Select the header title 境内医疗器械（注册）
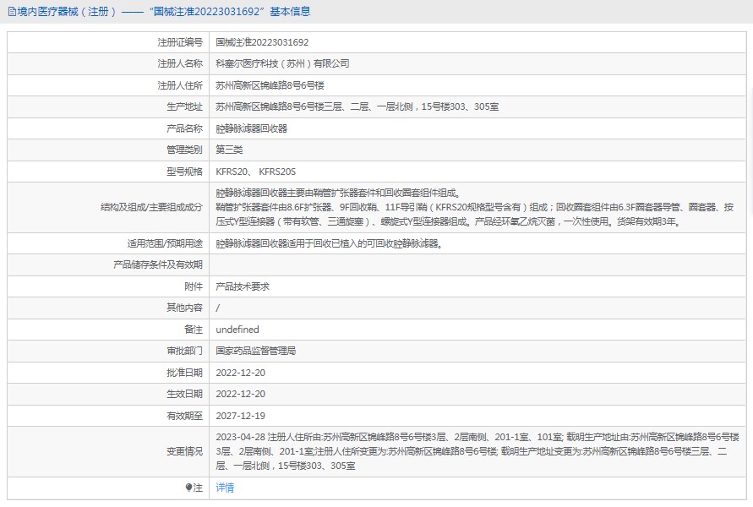Viewport: 753px width, 507px height. pos(66,12)
